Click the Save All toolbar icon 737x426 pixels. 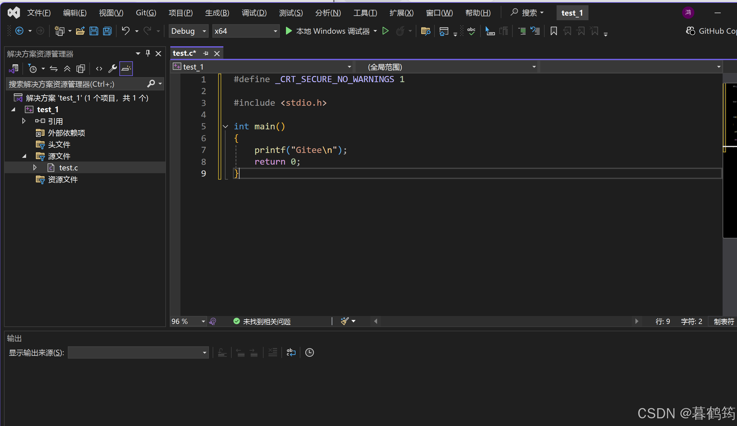pos(107,31)
